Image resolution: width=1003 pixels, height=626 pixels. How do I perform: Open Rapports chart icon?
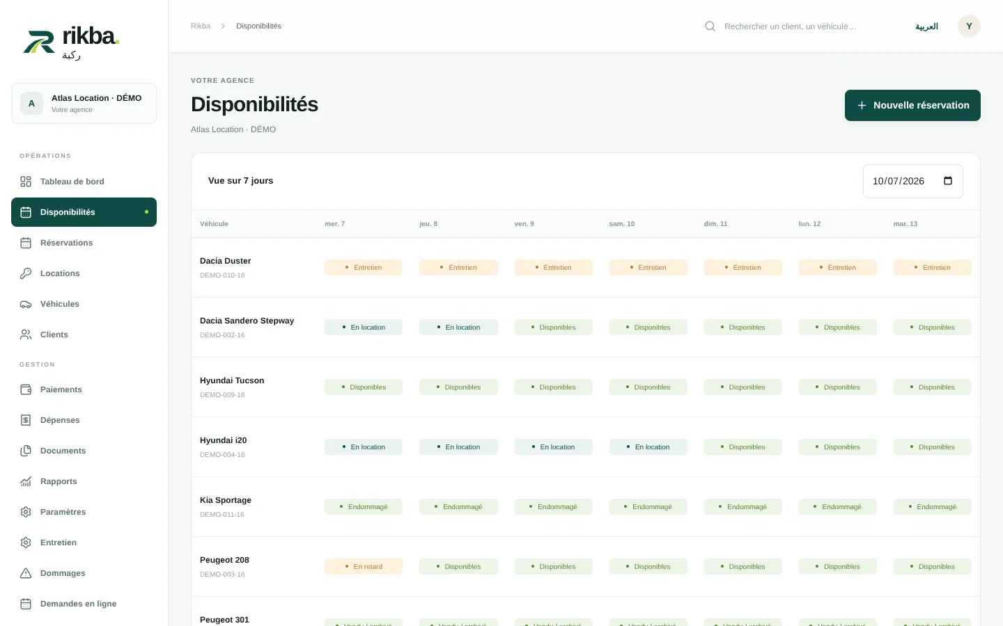pyautogui.click(x=26, y=481)
